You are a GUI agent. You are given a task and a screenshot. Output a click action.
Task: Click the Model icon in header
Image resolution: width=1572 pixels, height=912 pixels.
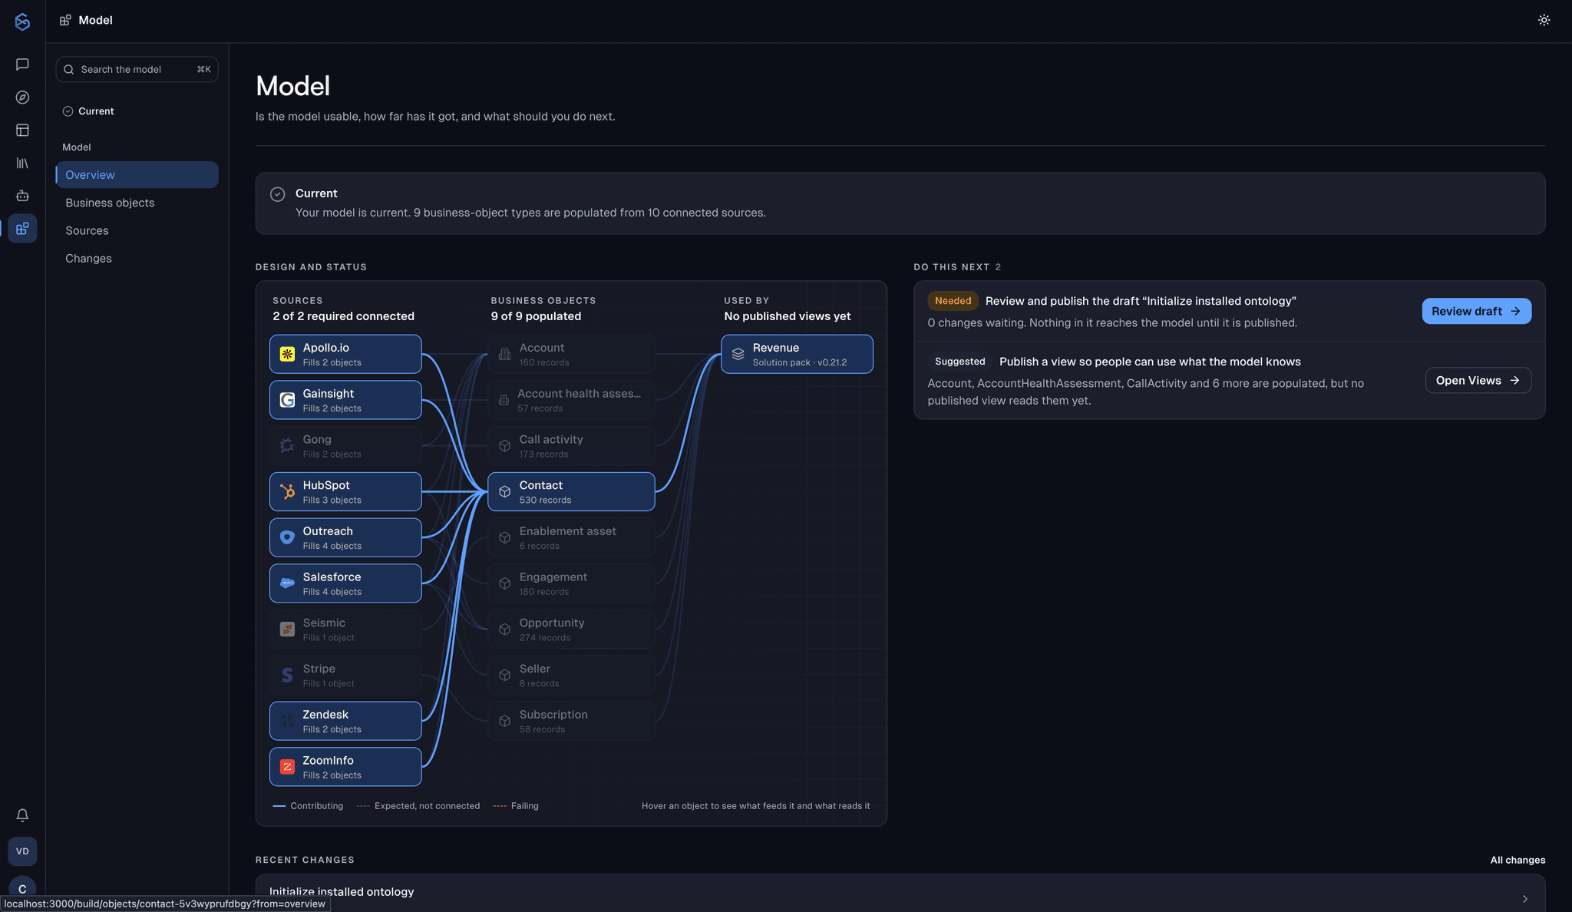coord(65,20)
